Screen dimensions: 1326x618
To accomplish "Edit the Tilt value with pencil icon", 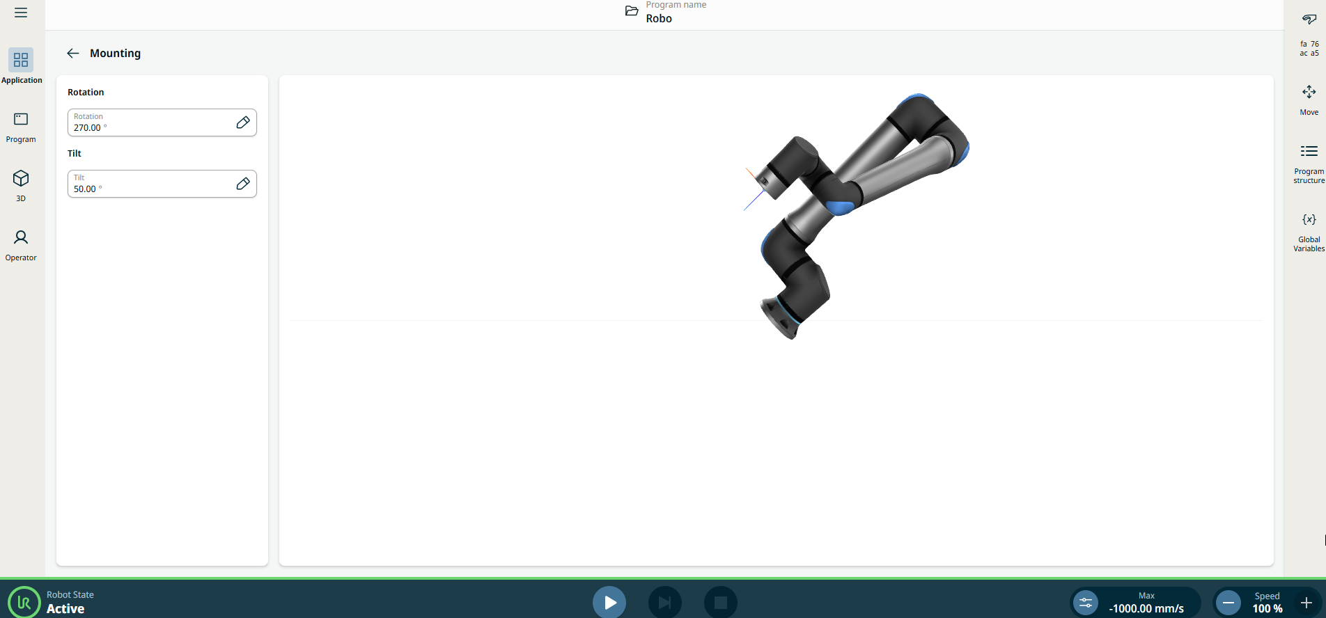I will tap(242, 184).
